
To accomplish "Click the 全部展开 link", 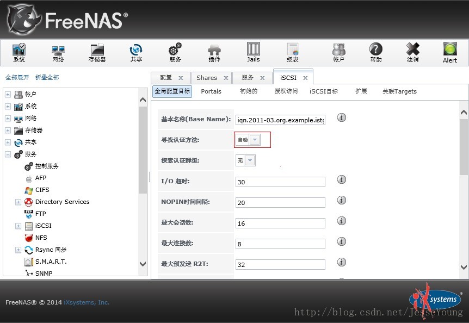I will 17,77.
